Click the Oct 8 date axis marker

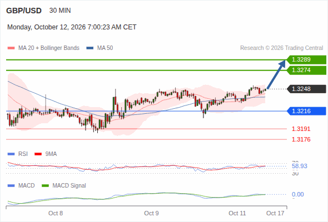coord(56,213)
